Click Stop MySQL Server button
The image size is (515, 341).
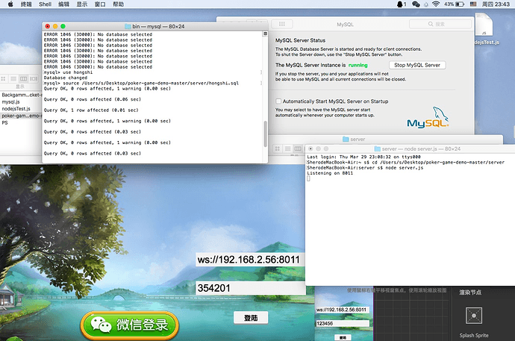click(417, 65)
